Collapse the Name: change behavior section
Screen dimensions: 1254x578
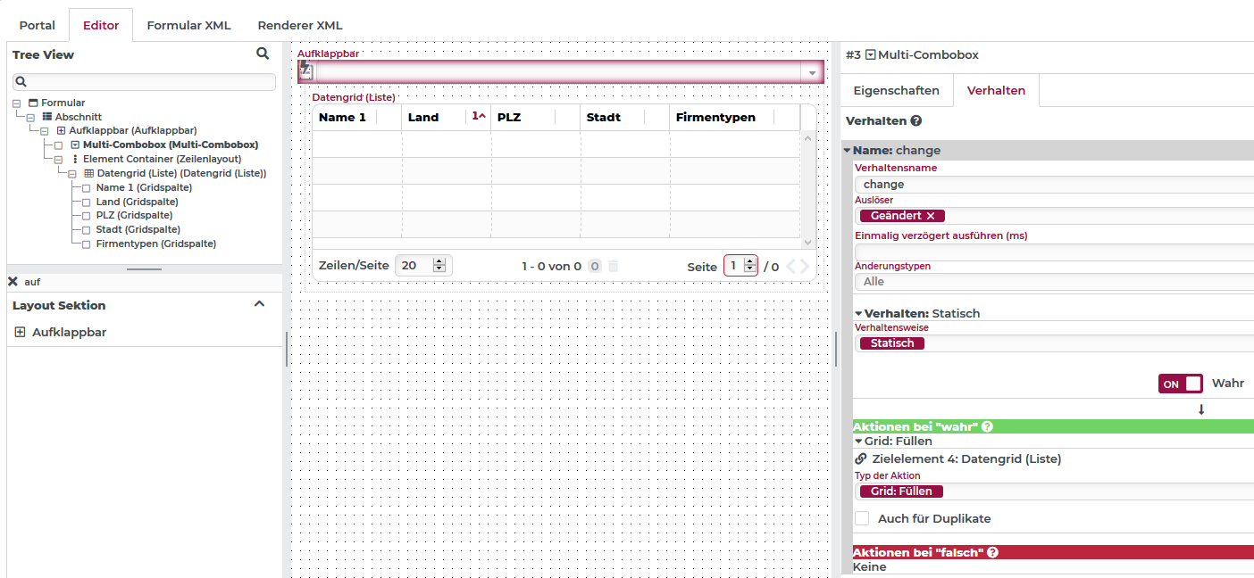coord(848,151)
